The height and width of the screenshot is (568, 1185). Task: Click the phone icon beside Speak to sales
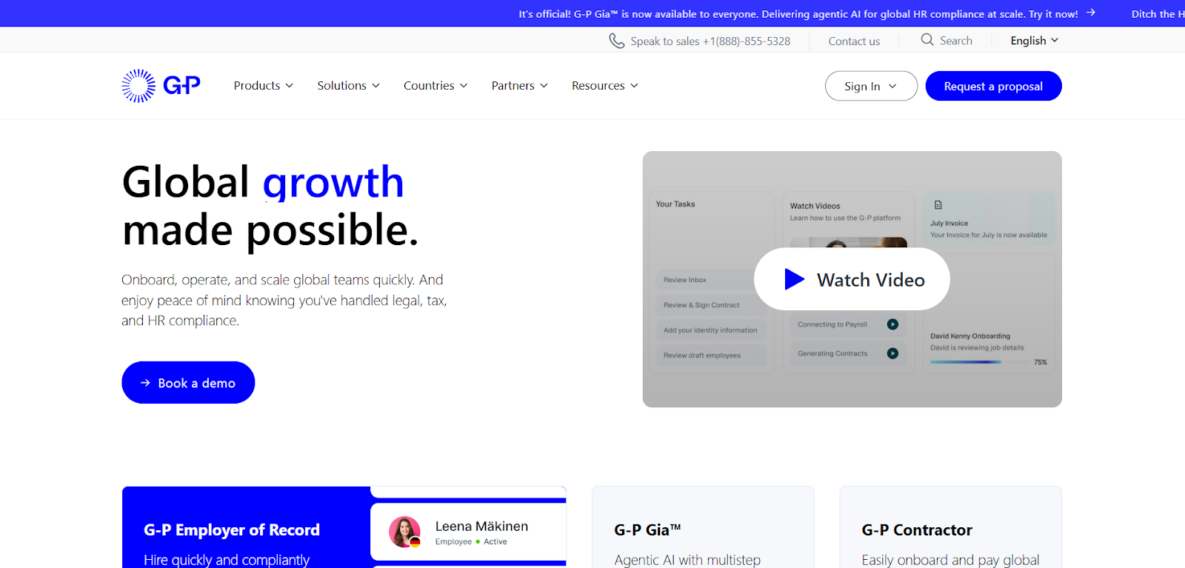(x=616, y=41)
